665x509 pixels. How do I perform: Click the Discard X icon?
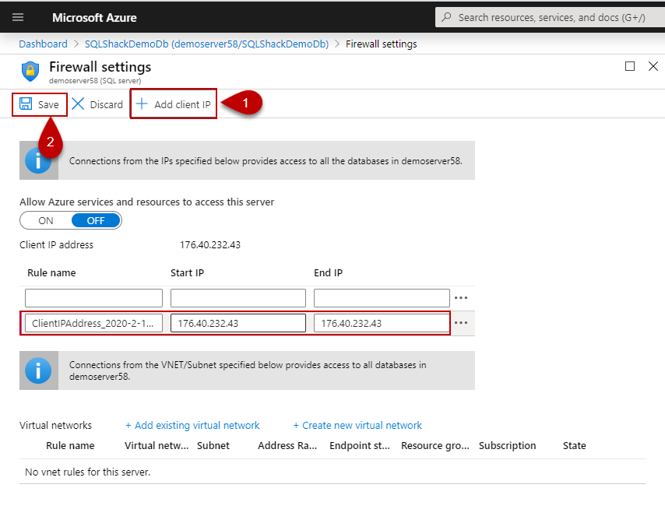79,104
